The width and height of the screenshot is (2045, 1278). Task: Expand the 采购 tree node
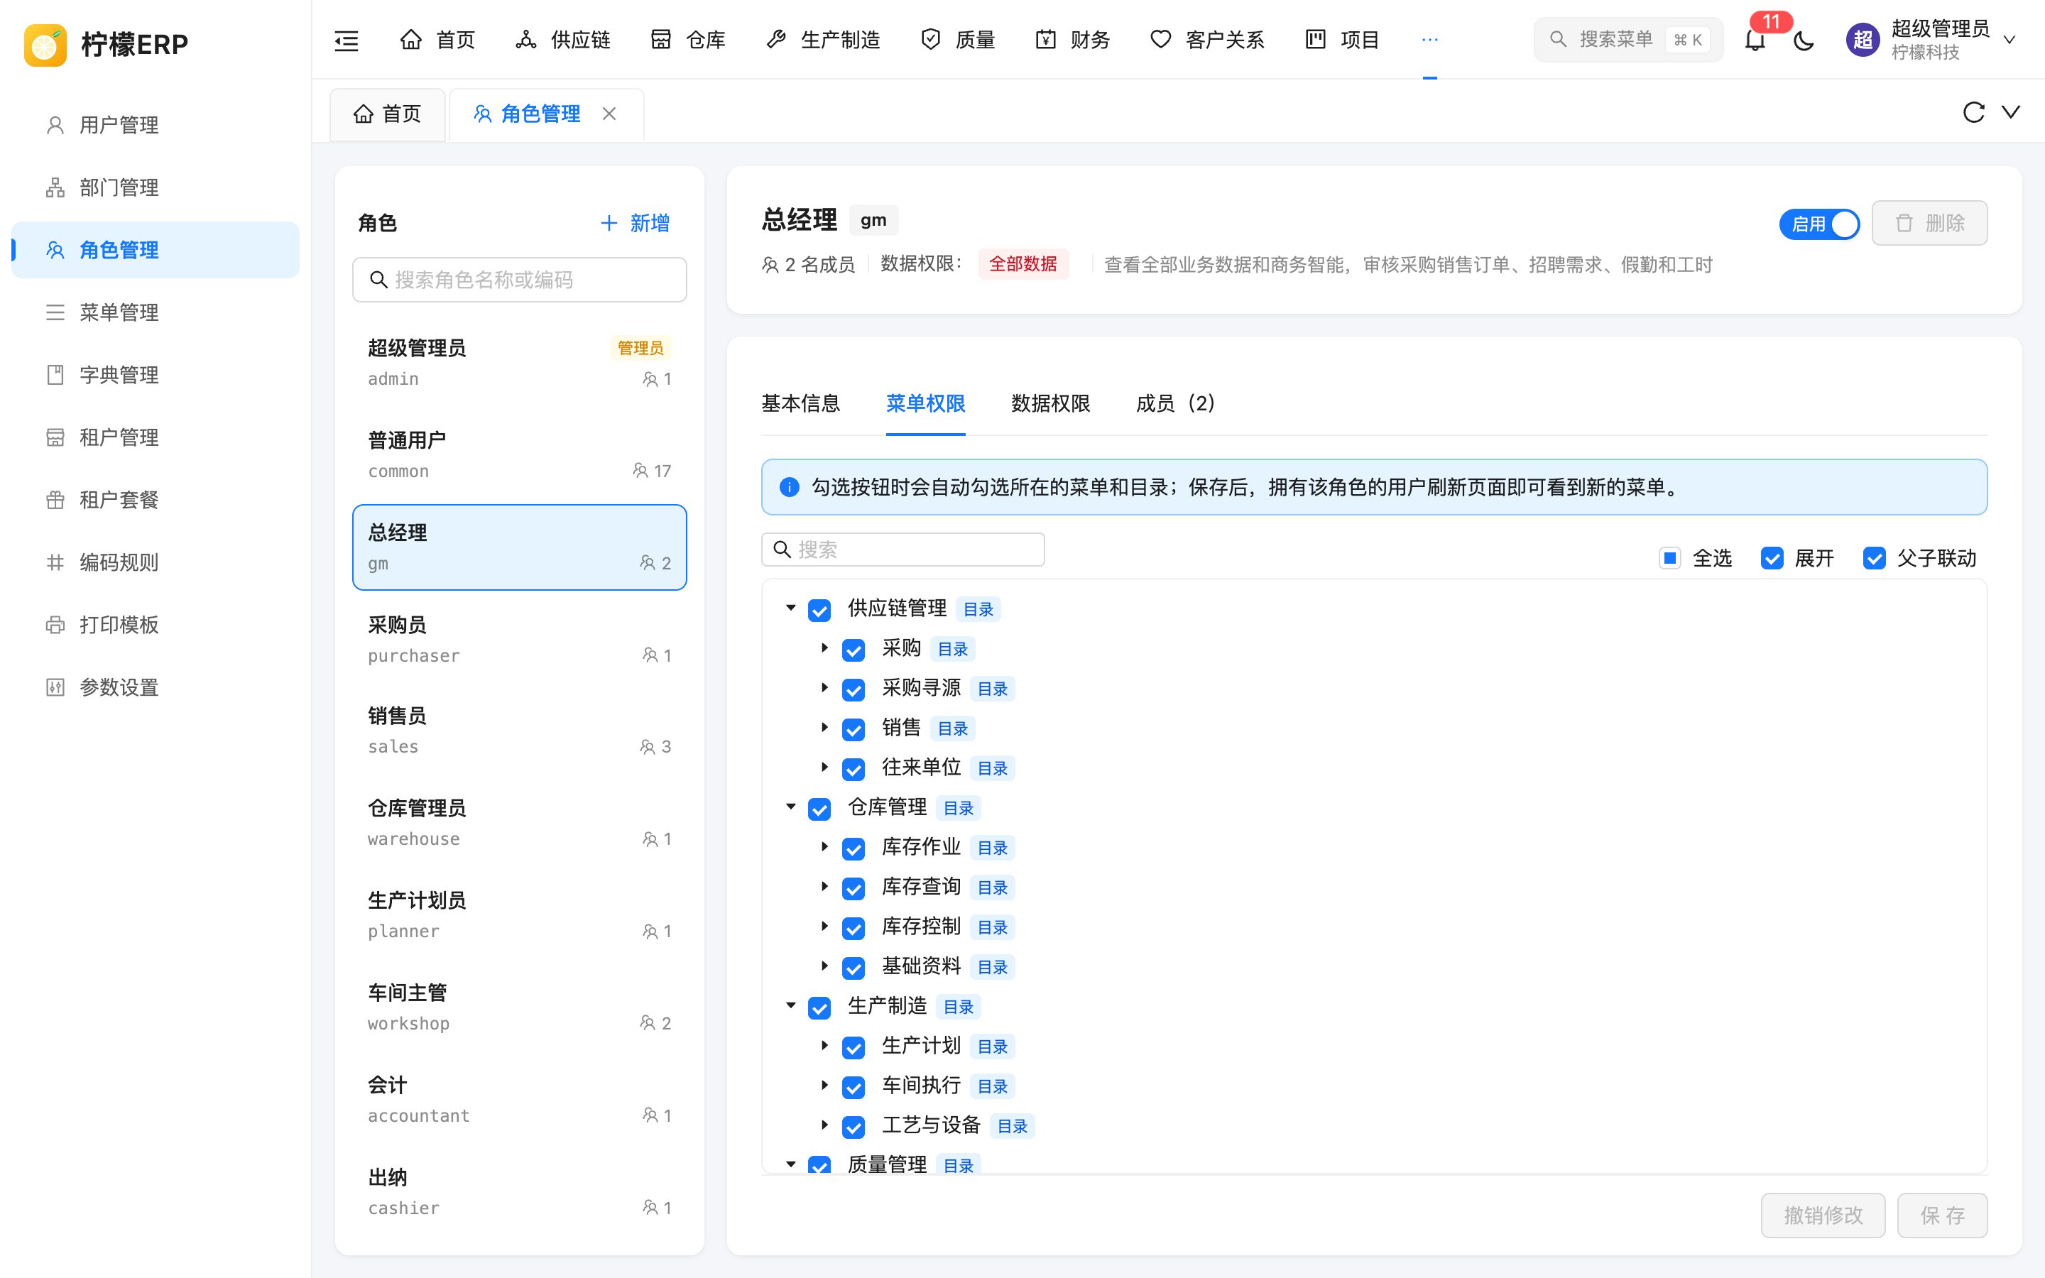click(x=825, y=648)
